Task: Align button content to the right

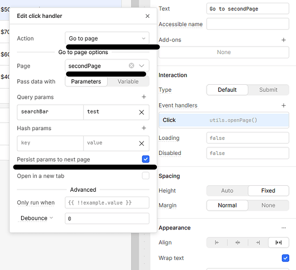Action: point(258,242)
